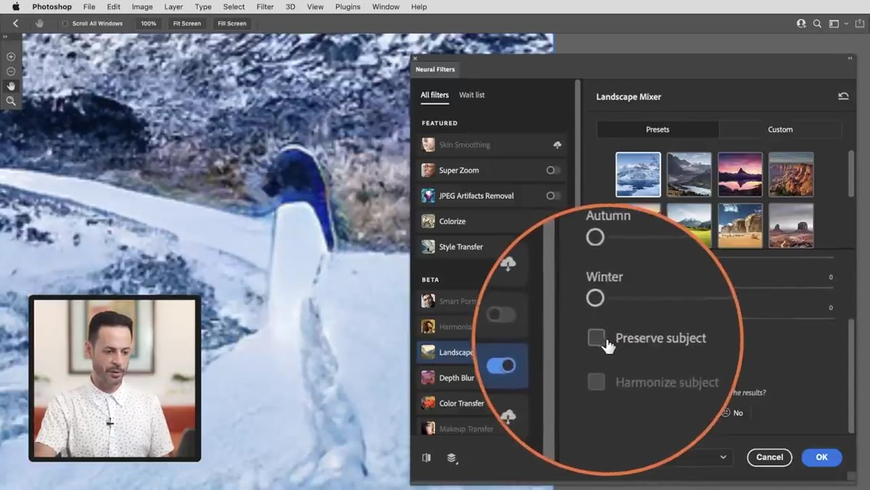The width and height of the screenshot is (870, 490).
Task: Open the Layer menu
Action: pos(173,7)
